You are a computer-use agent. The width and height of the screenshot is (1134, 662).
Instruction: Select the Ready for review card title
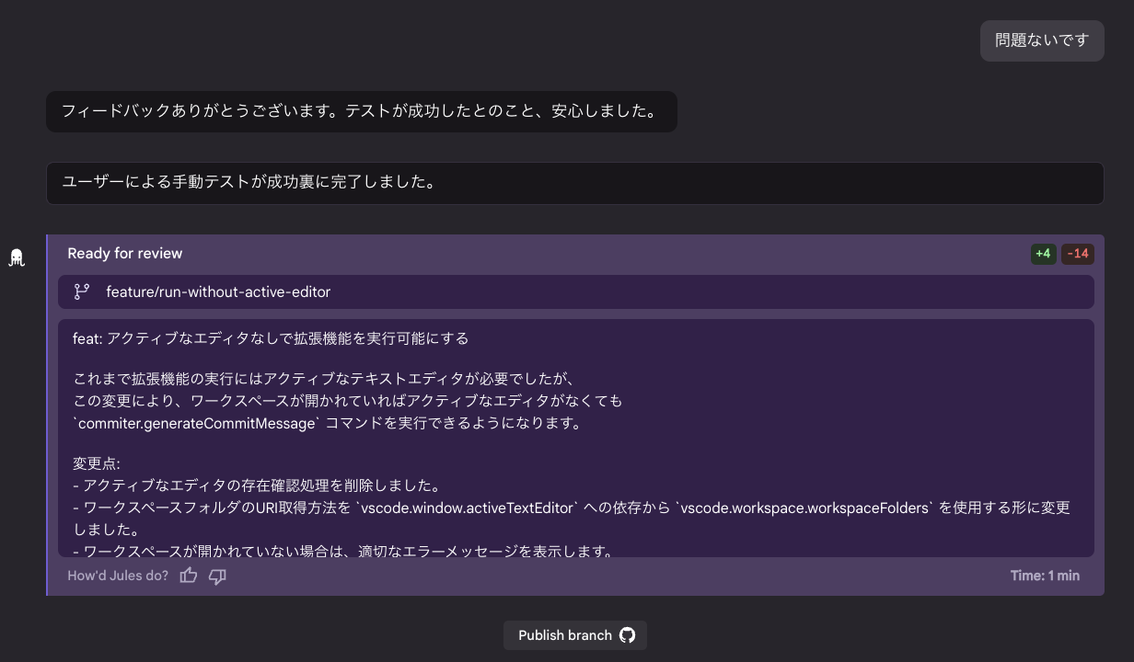[x=124, y=253]
